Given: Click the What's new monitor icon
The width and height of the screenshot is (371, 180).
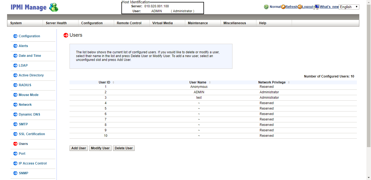Looking at the screenshot, I should tap(316, 7).
